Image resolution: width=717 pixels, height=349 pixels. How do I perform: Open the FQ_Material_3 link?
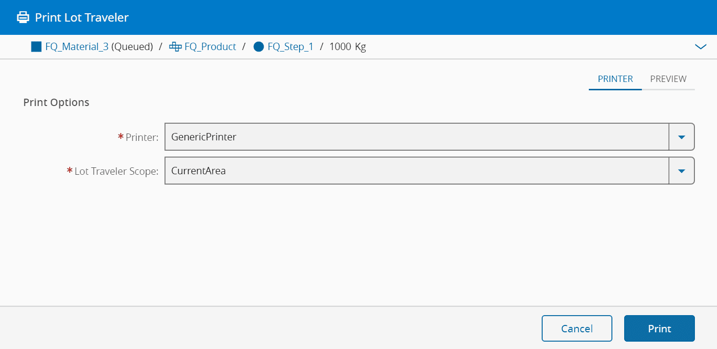point(77,47)
